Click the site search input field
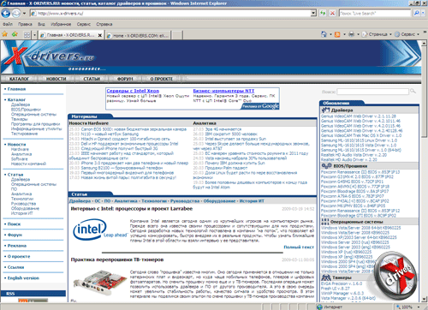 tap(372, 92)
